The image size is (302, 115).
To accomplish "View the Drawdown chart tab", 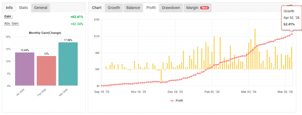I will pos(171,8).
